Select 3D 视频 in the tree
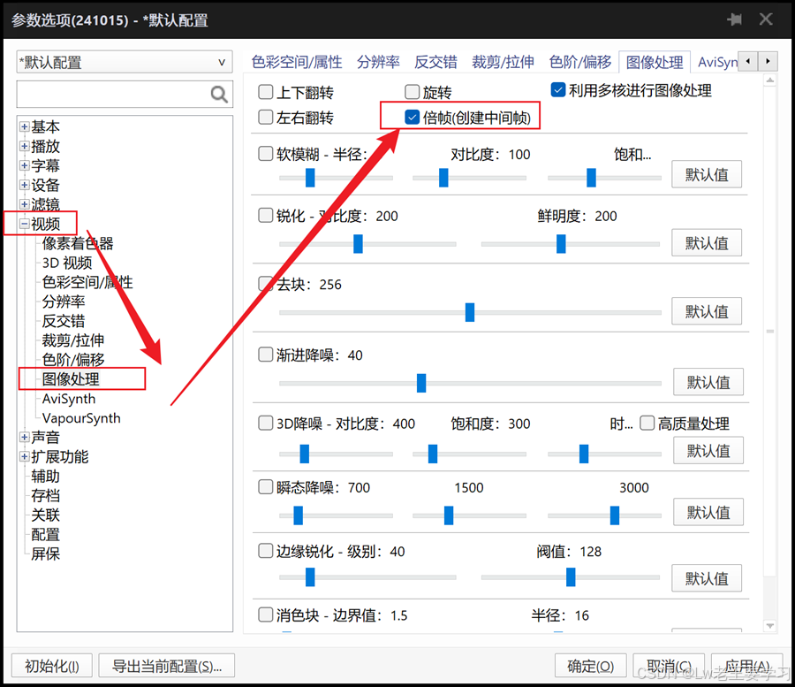 pyautogui.click(x=67, y=263)
